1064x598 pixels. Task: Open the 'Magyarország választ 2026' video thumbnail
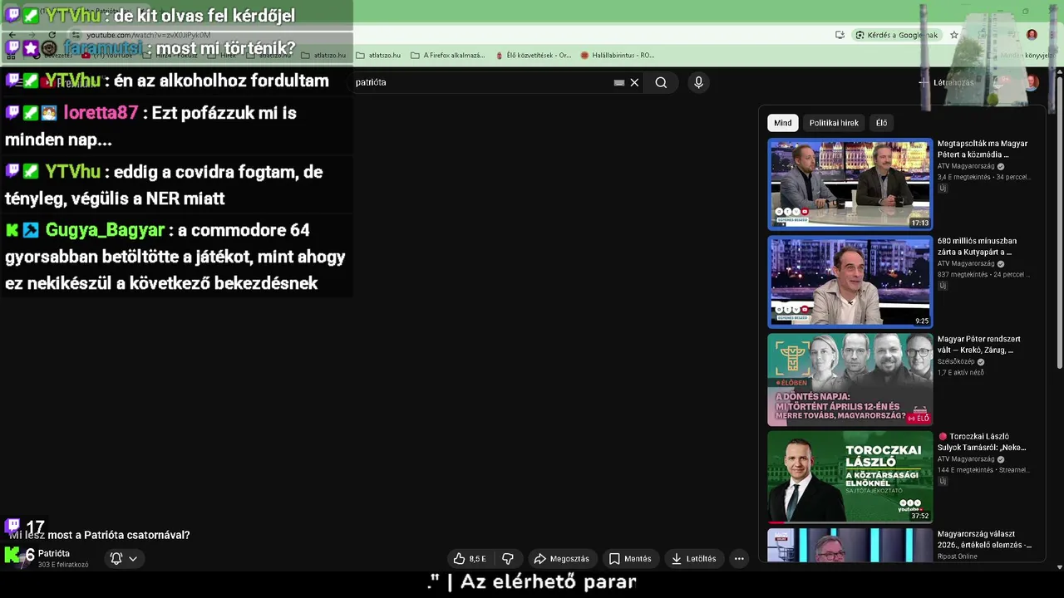pyautogui.click(x=850, y=546)
